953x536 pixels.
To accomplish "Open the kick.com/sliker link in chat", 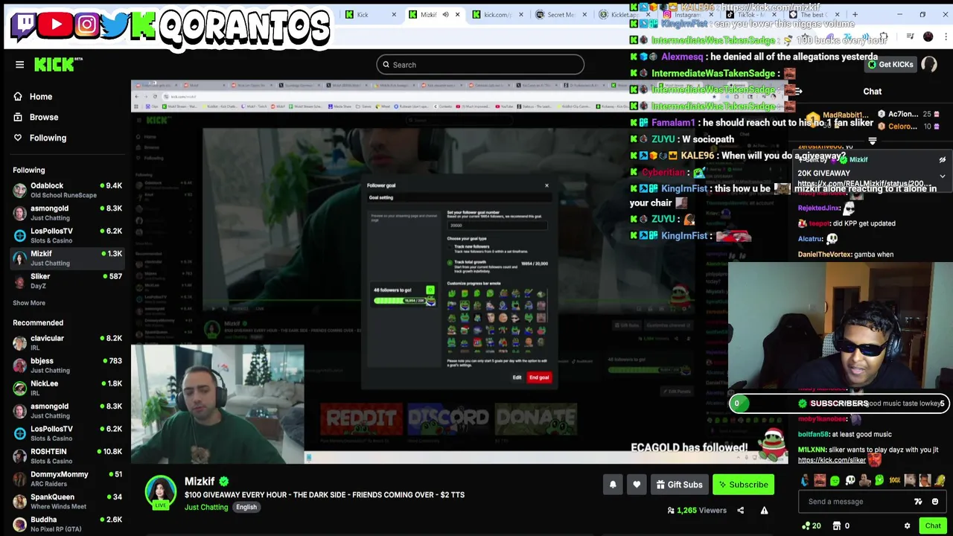I will (832, 460).
